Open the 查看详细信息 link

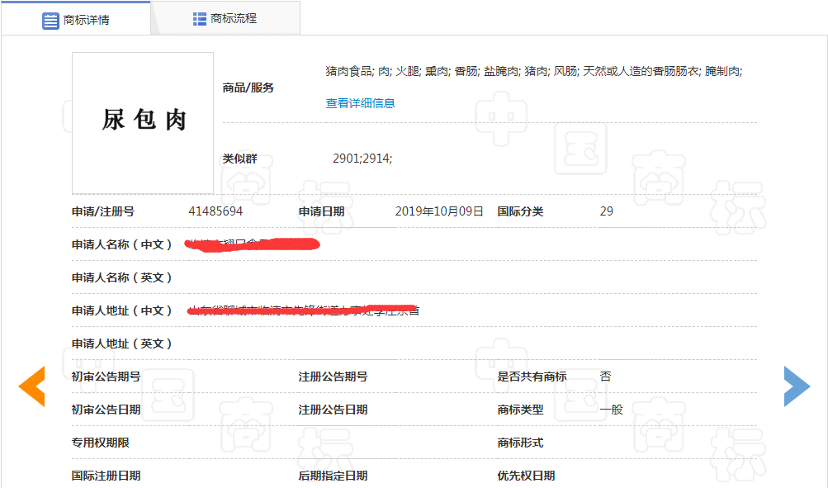(360, 103)
